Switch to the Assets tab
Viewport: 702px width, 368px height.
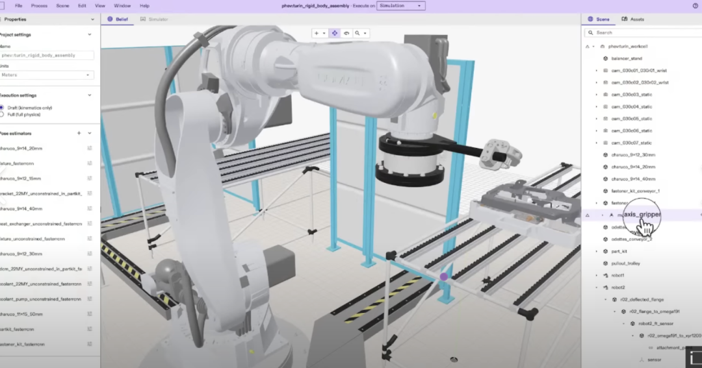point(632,19)
